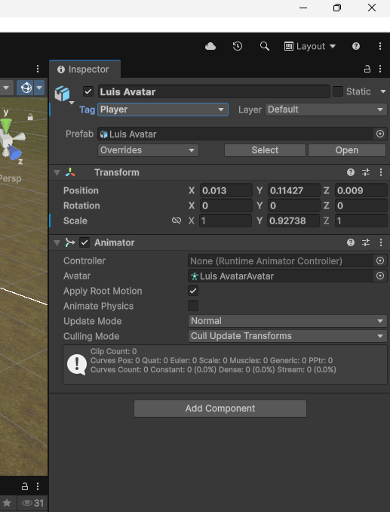The height and width of the screenshot is (512, 390).
Task: Click the Animator component icon
Action: (x=70, y=242)
